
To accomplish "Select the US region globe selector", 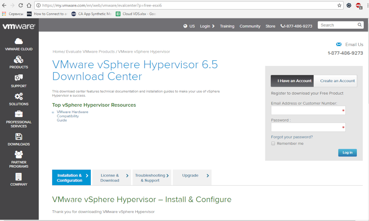I will click(189, 26).
